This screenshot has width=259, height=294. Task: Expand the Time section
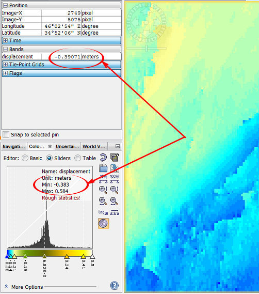point(6,40)
